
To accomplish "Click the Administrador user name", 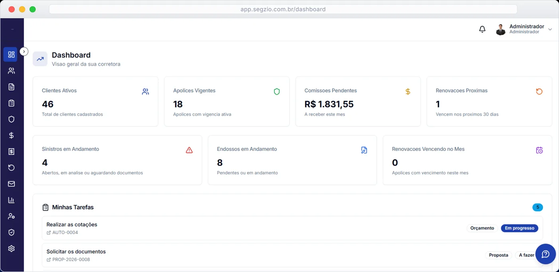I will (527, 26).
